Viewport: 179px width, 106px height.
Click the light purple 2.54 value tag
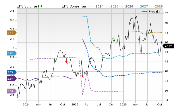[12, 91]
